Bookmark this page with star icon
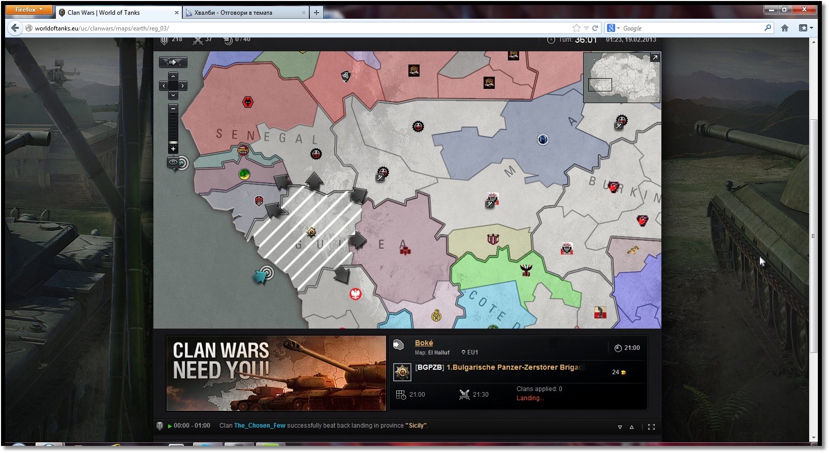 tap(576, 28)
